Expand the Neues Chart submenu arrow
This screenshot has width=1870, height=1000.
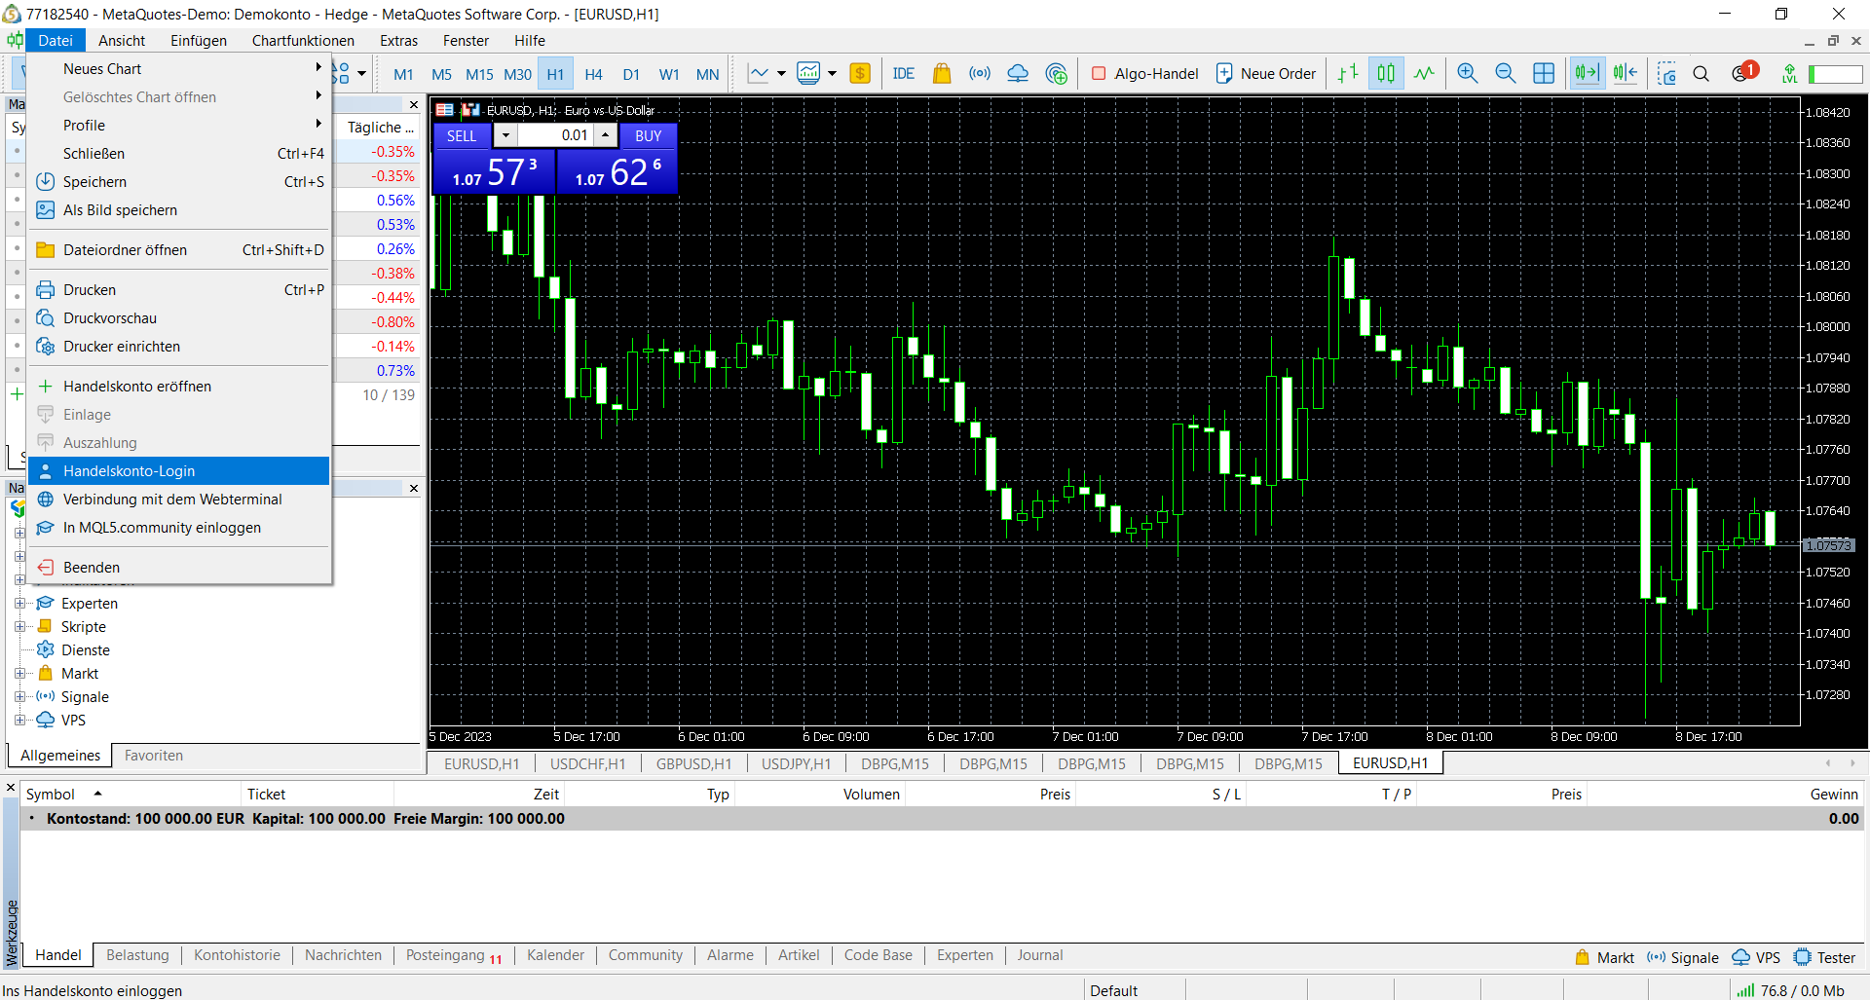tap(318, 68)
